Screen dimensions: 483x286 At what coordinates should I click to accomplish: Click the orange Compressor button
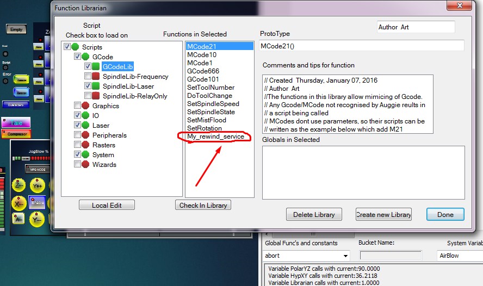(x=16, y=134)
